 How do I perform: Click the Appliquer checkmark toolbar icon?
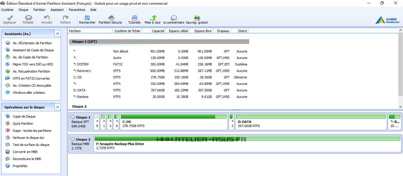[x=9, y=18]
